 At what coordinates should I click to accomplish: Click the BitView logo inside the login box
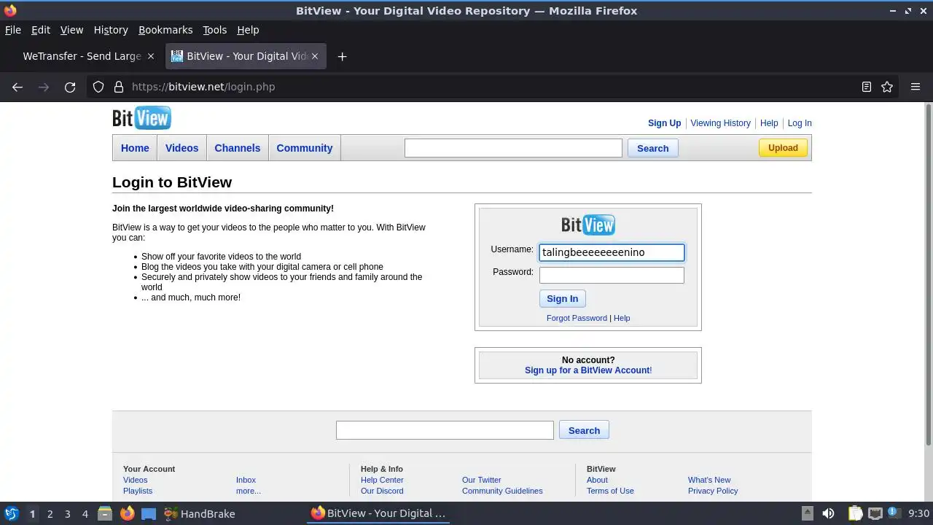pyautogui.click(x=588, y=225)
